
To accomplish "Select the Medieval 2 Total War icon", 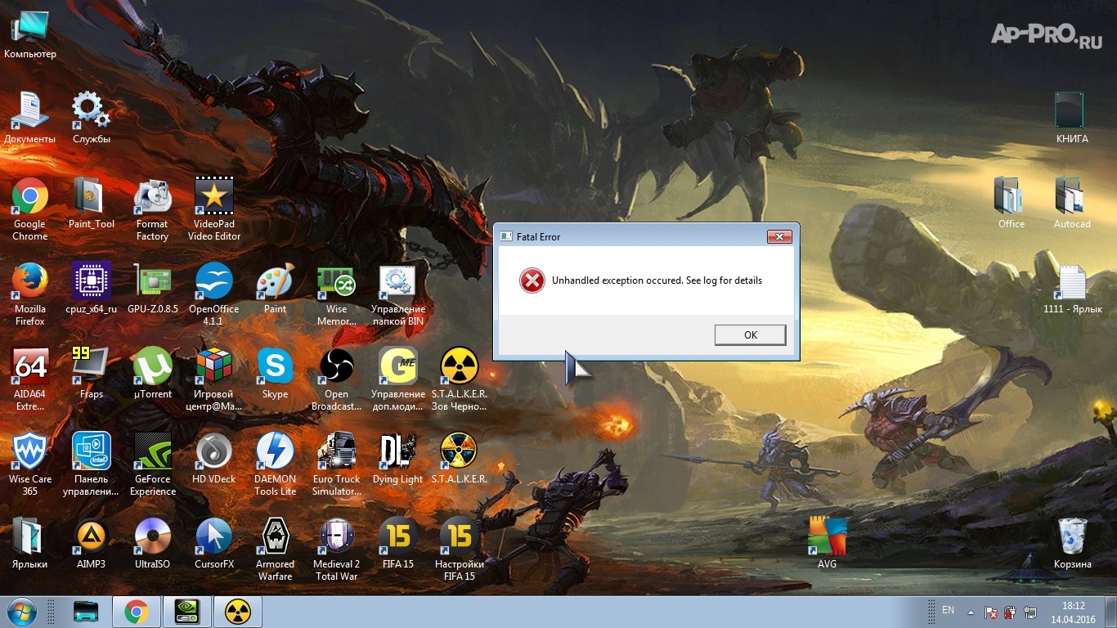I will 336,550.
